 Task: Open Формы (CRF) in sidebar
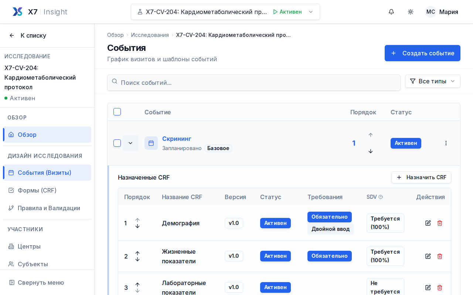(x=47, y=190)
